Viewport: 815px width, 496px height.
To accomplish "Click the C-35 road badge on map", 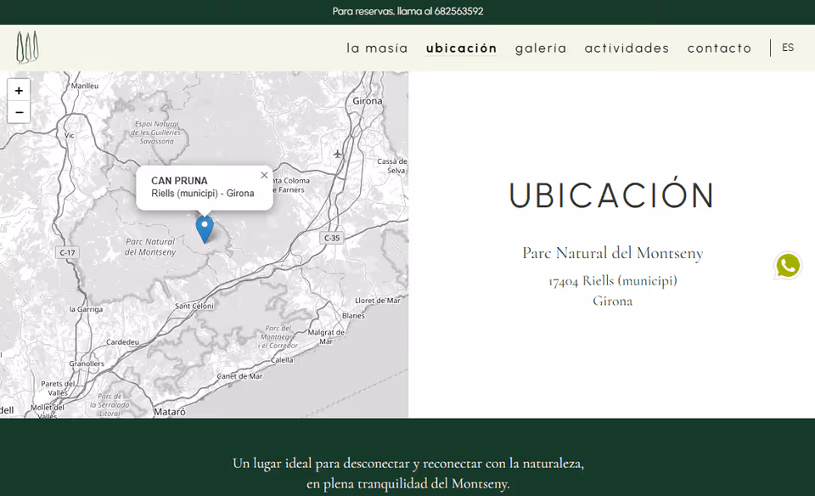I will 331,238.
